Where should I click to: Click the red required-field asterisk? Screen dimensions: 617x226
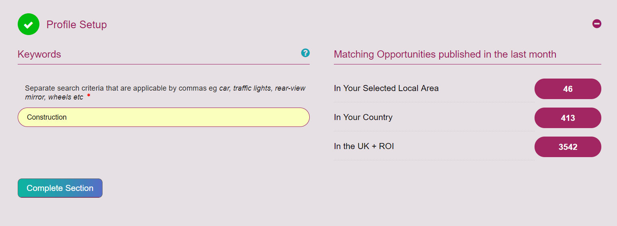pyautogui.click(x=88, y=96)
